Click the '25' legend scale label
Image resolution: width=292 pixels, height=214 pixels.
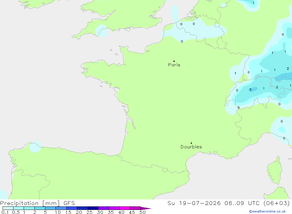90,212
